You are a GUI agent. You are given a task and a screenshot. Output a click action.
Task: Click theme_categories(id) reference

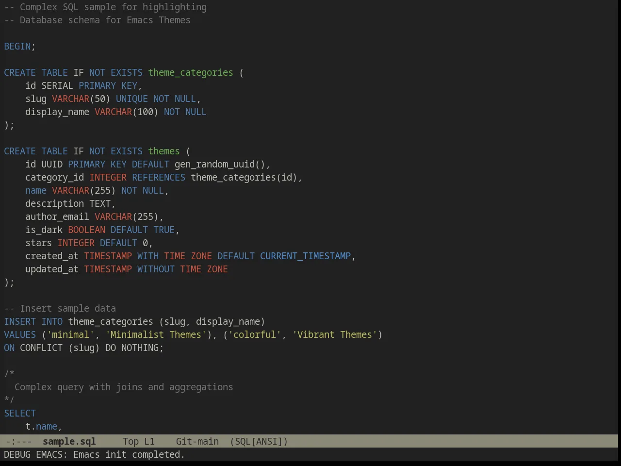click(x=244, y=177)
